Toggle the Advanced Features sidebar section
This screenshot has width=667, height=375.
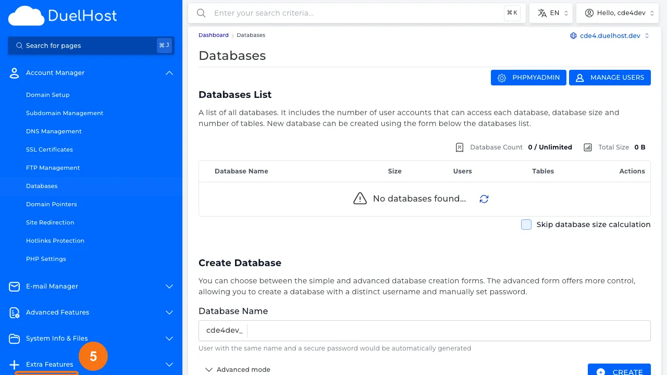pos(169,312)
